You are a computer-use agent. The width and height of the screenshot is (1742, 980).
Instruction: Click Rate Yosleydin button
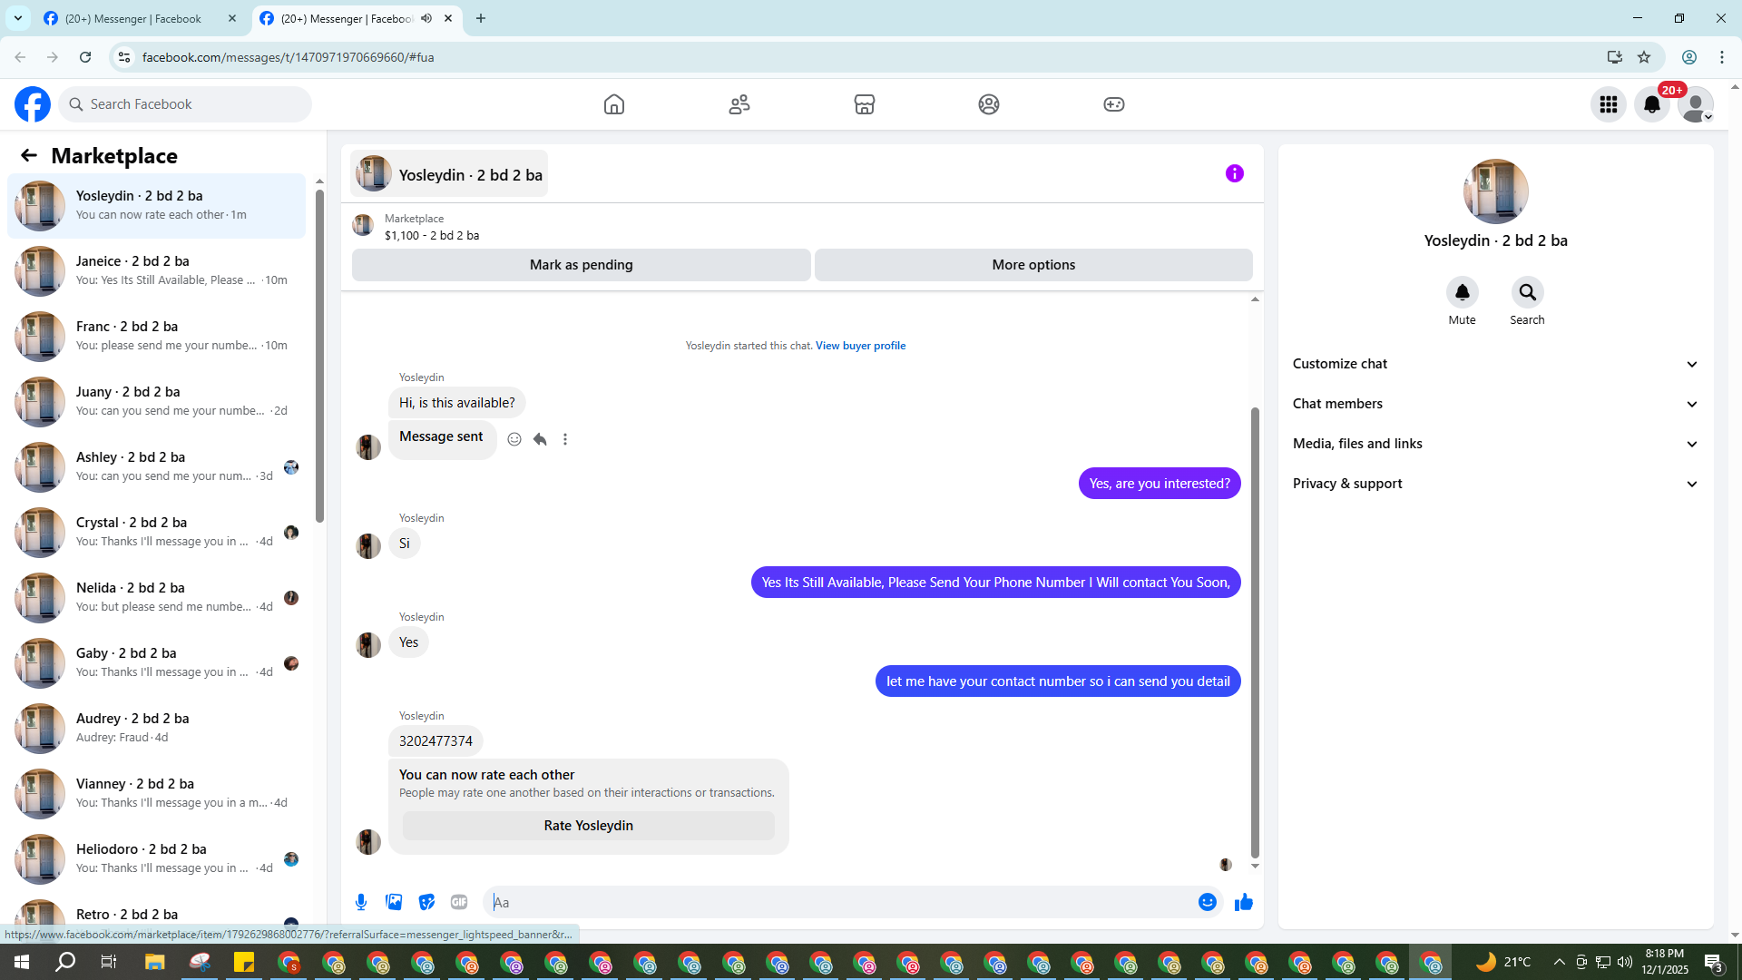pyautogui.click(x=589, y=826)
